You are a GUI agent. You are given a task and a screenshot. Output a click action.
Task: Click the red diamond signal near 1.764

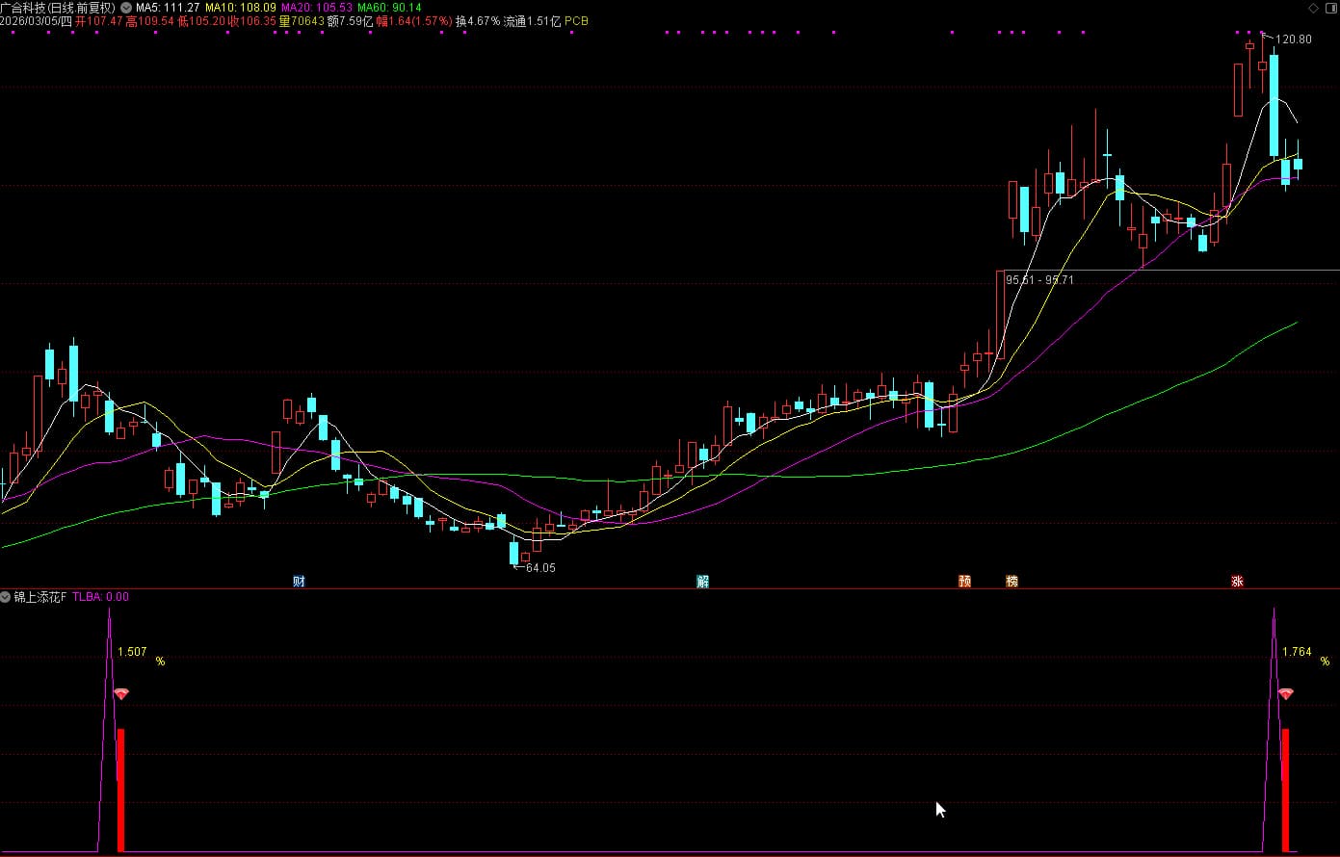click(x=1285, y=693)
